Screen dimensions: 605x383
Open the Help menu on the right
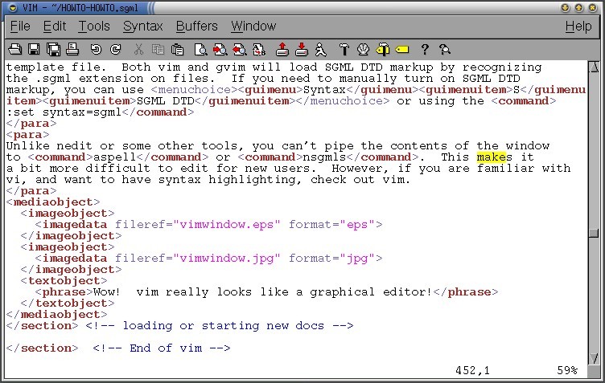[x=578, y=26]
